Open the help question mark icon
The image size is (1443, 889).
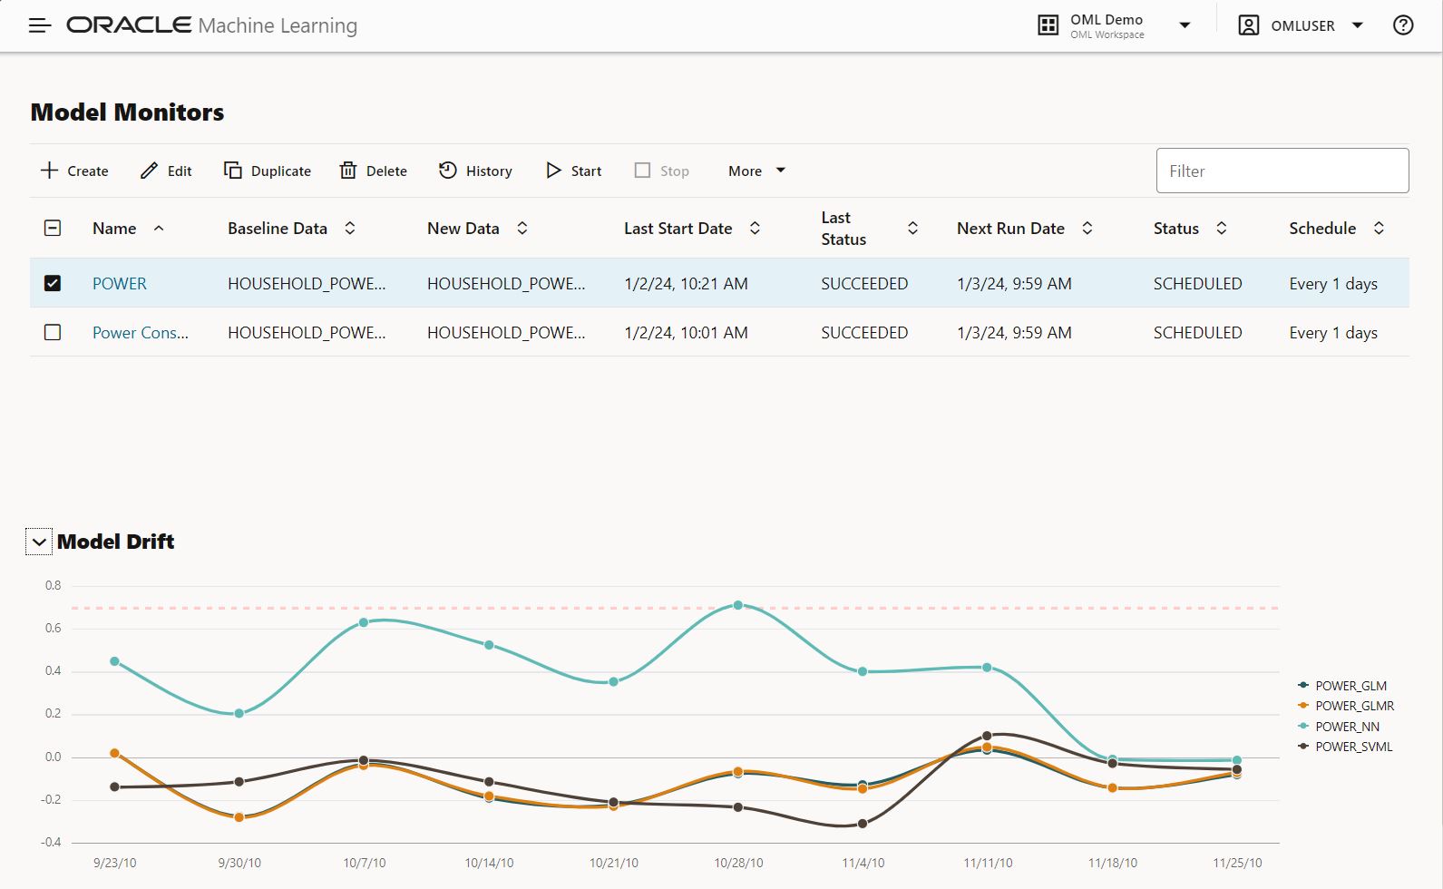[1402, 25]
